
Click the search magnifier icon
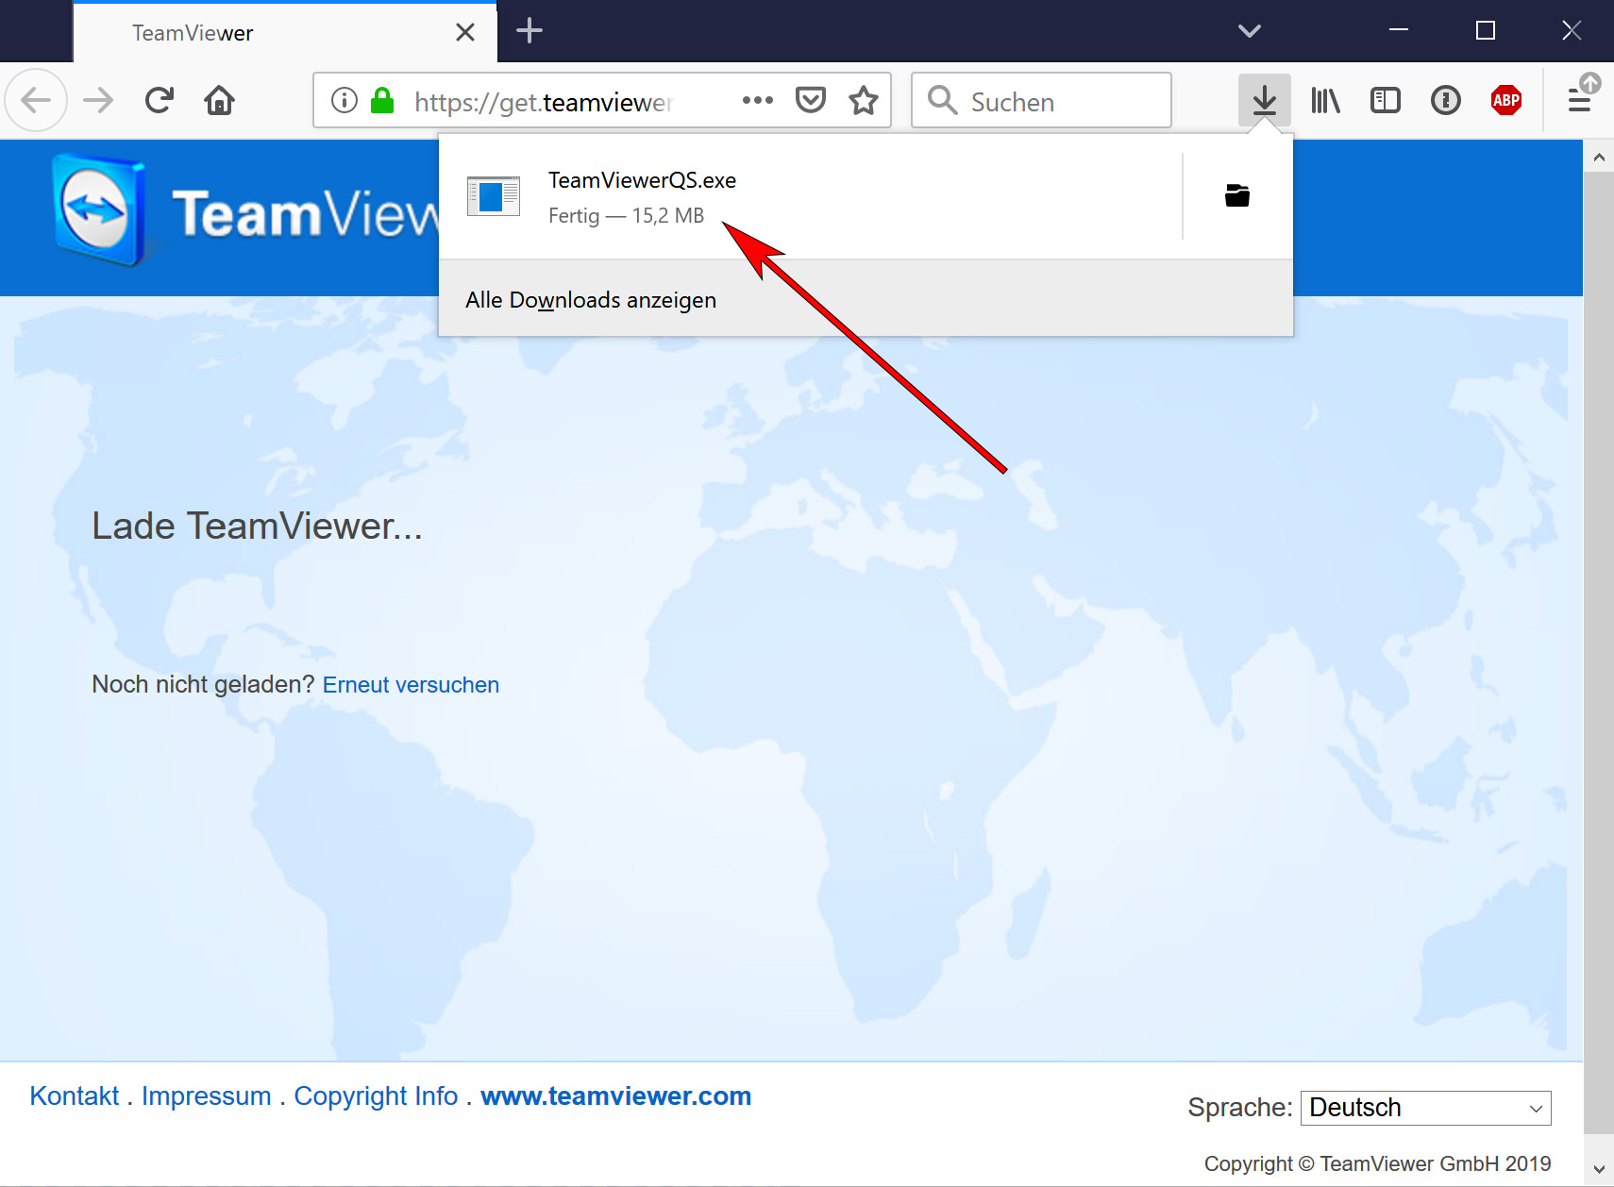click(942, 100)
